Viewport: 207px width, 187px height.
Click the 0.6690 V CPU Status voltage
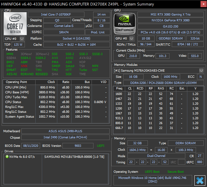point(100,102)
